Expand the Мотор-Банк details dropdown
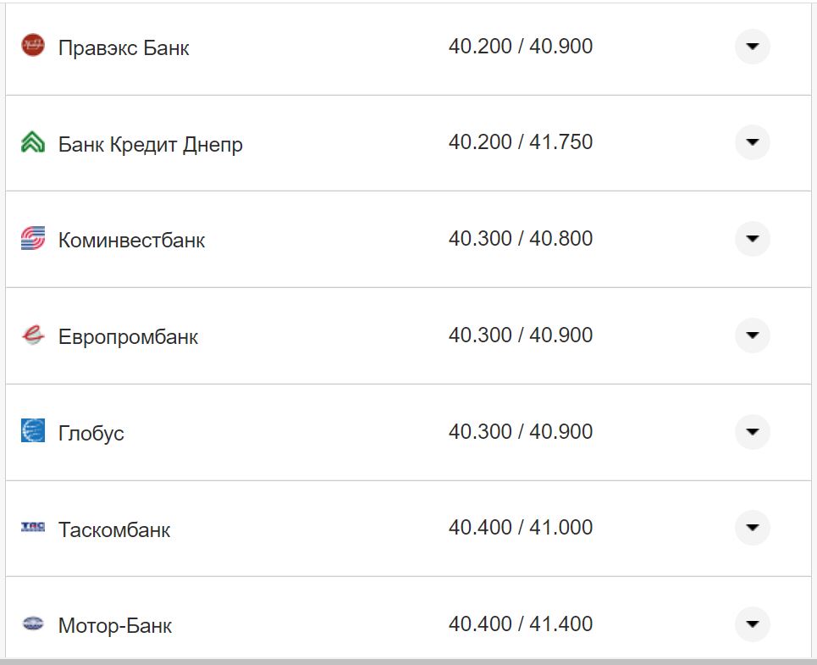 click(x=752, y=624)
